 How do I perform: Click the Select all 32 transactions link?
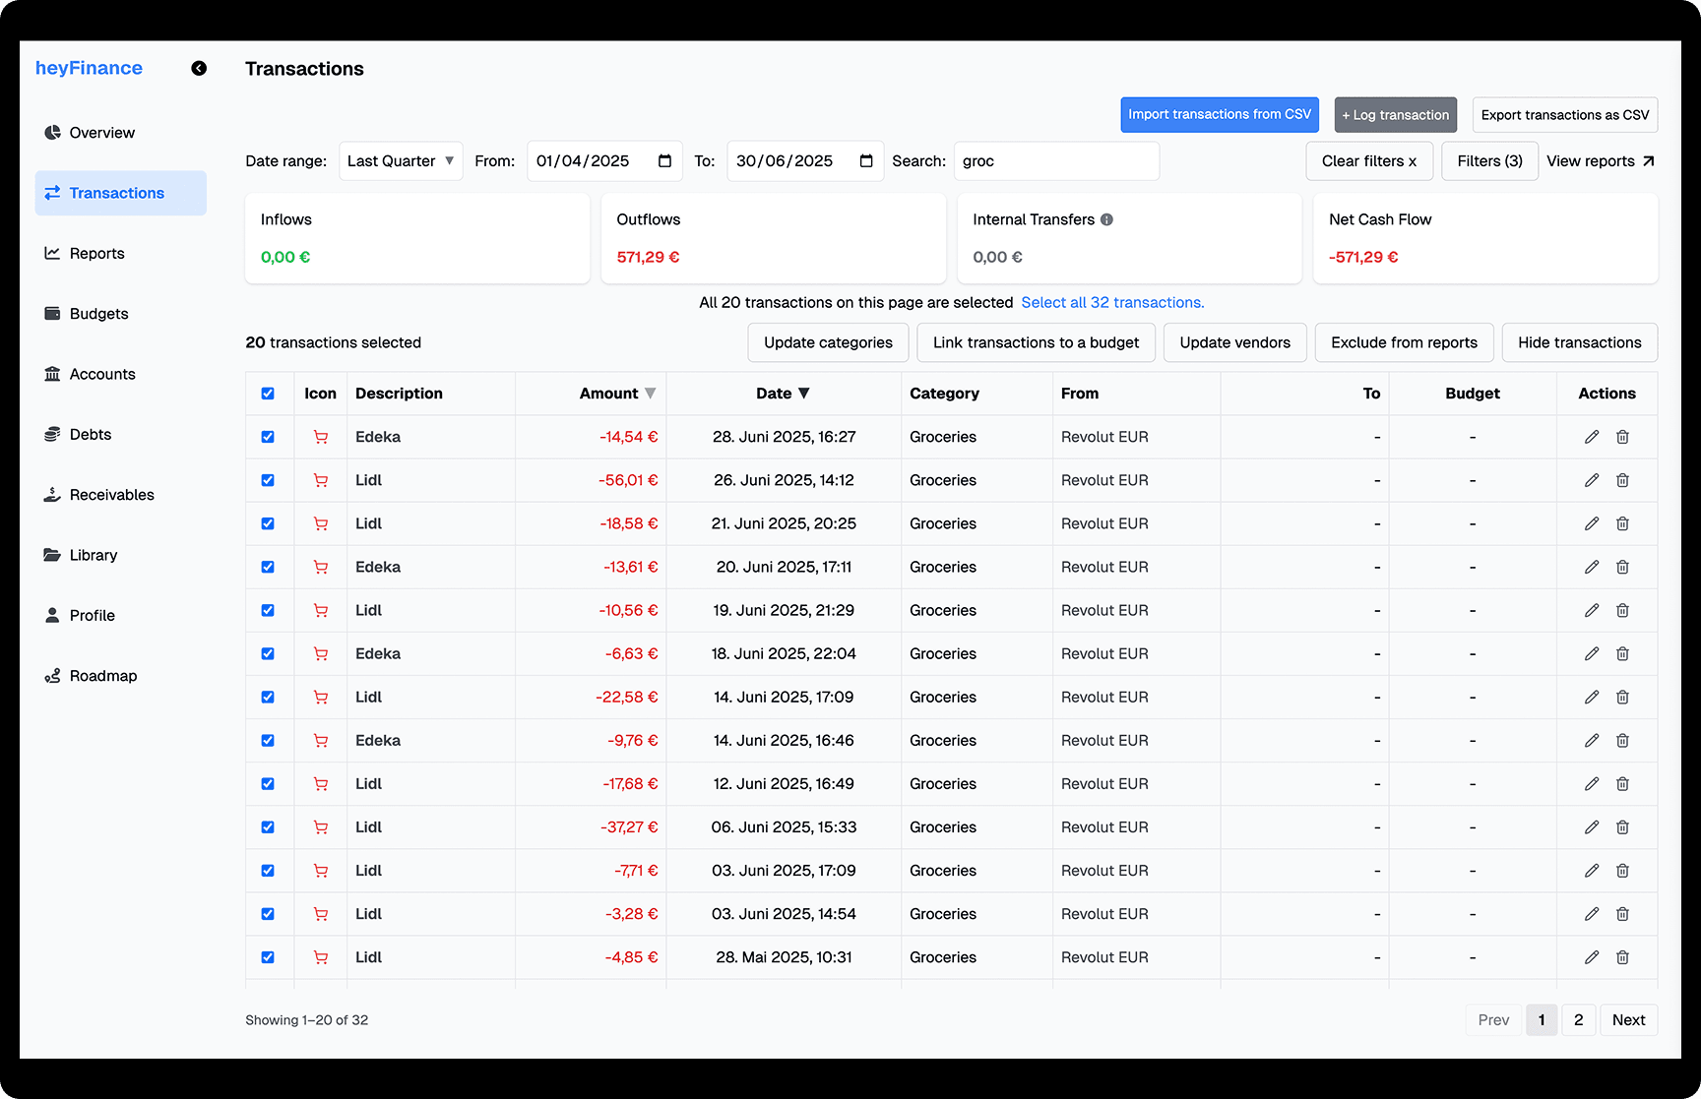(x=1112, y=302)
